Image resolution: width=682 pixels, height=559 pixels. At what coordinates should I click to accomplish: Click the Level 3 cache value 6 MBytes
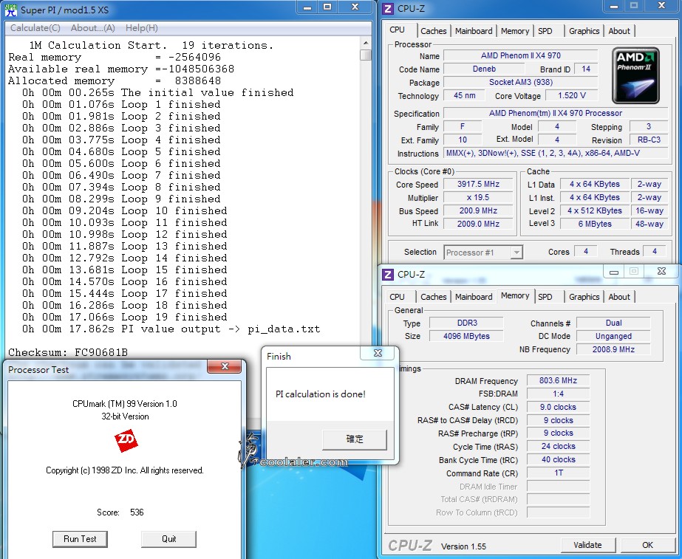[595, 224]
